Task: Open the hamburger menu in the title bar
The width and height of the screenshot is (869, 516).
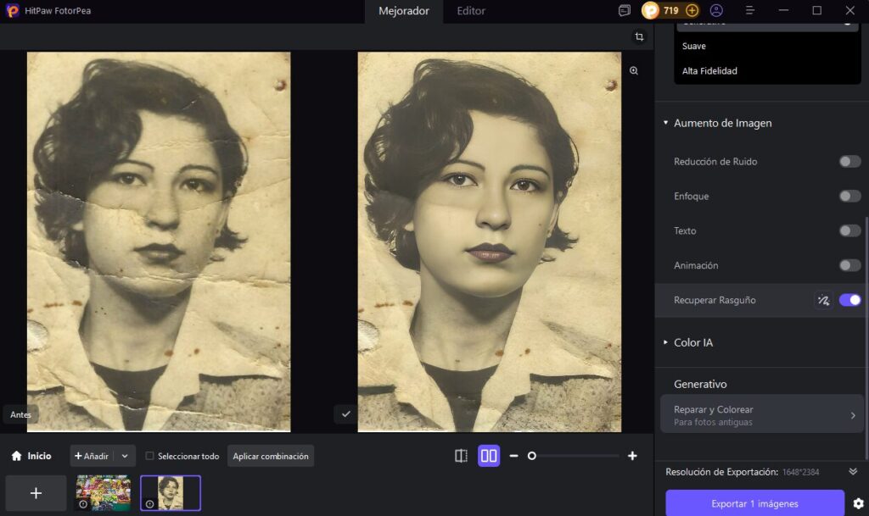Action: point(748,11)
